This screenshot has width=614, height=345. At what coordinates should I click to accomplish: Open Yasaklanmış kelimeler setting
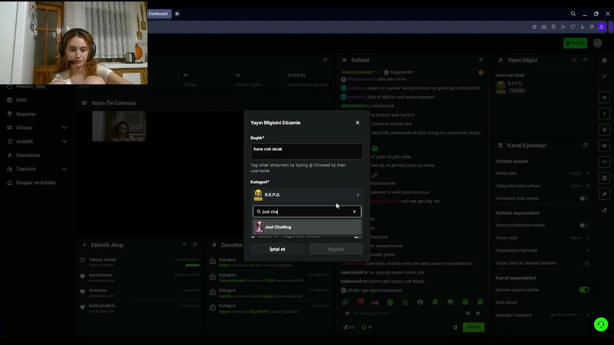[x=543, y=250]
